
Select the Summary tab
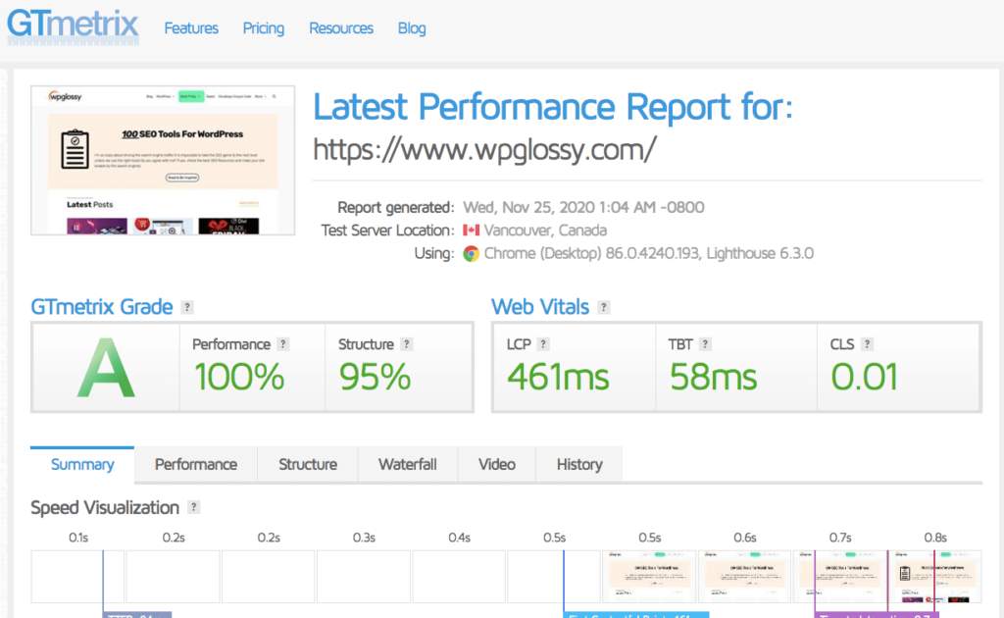click(82, 464)
